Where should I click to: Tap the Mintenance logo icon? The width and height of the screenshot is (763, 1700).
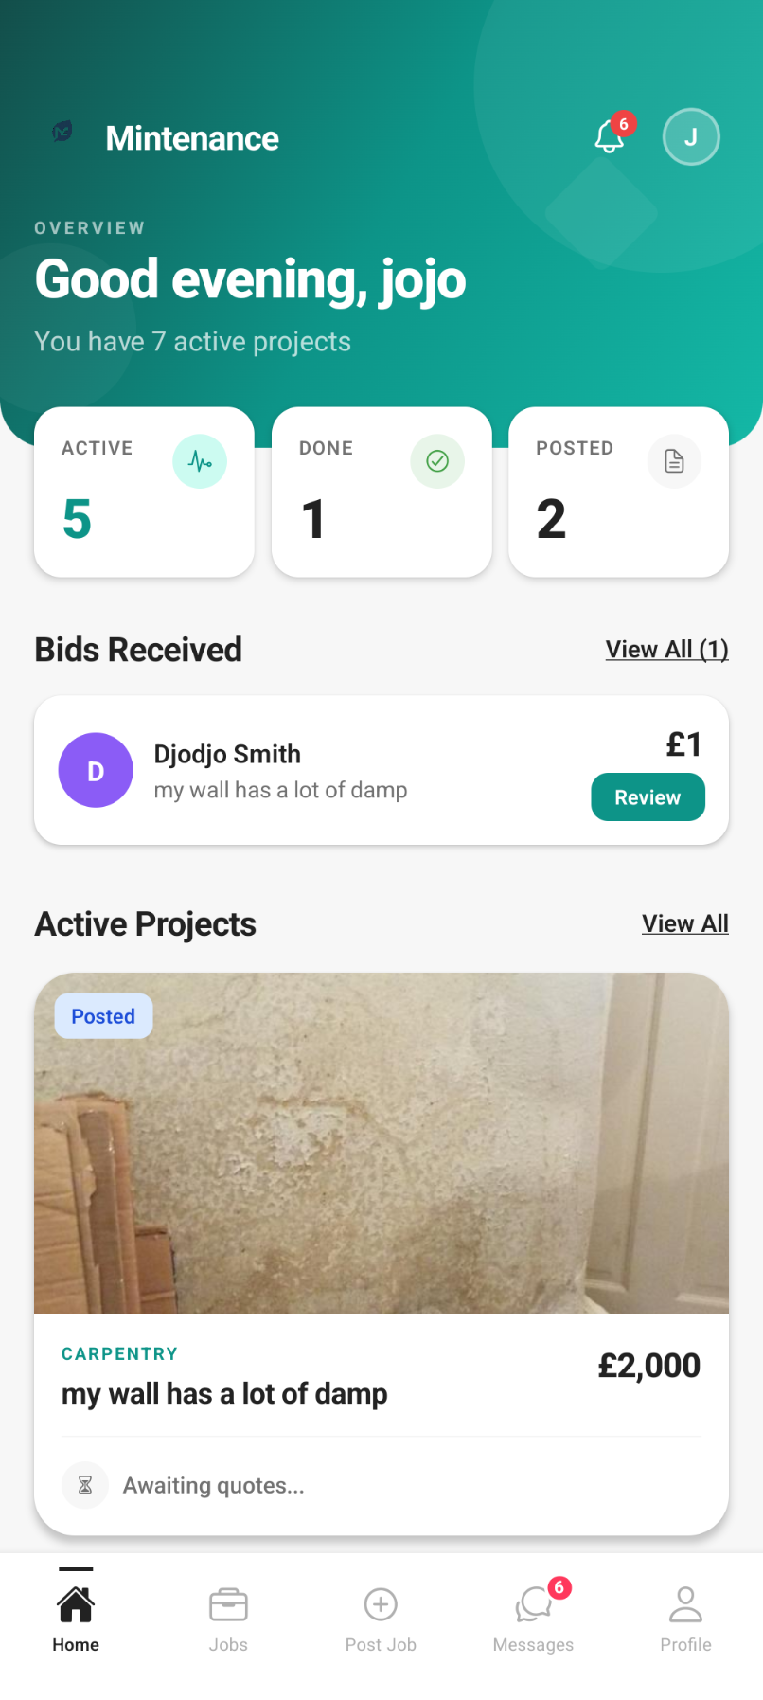(x=62, y=132)
